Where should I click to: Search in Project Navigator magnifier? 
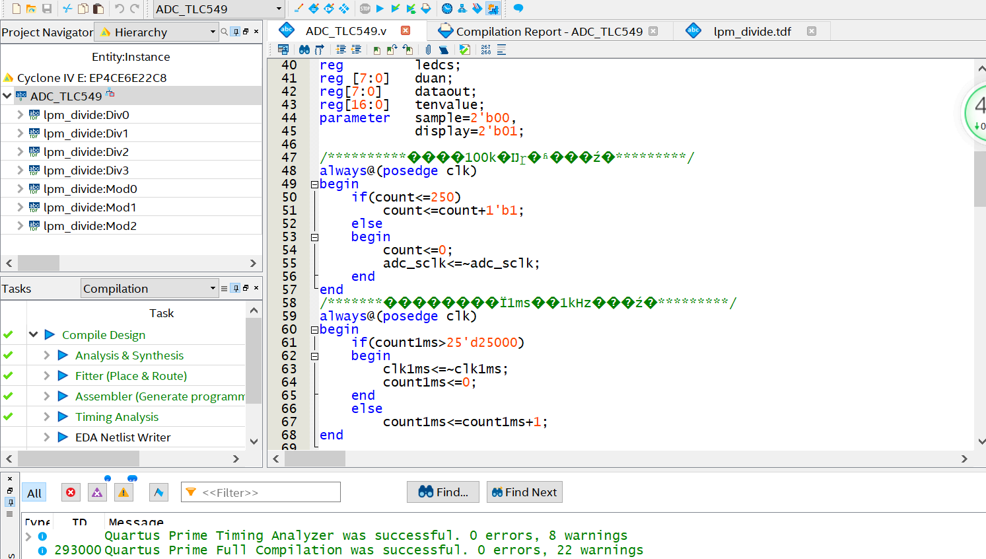(225, 32)
